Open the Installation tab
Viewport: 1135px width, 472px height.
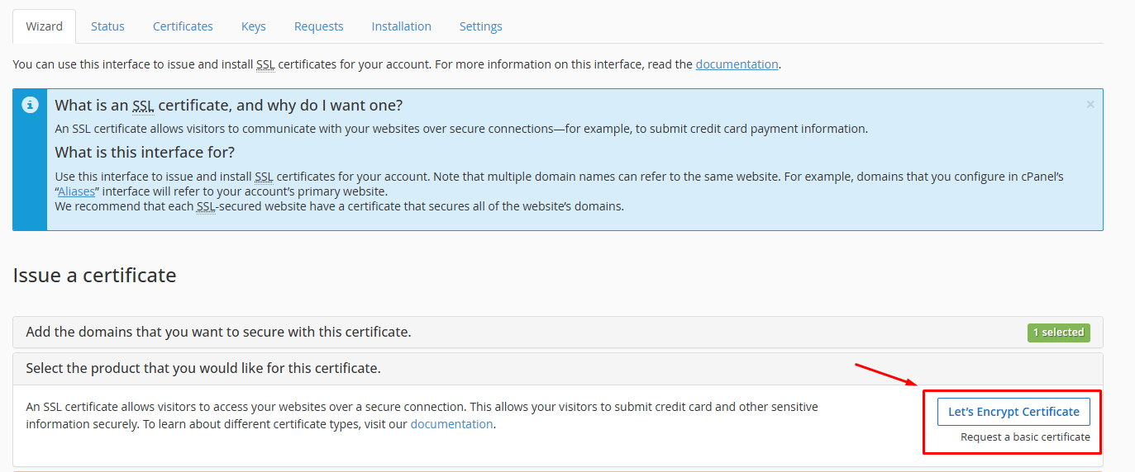pyautogui.click(x=401, y=26)
